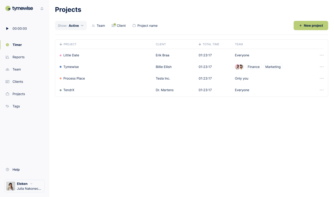Open the Process Place project
This screenshot has width=334, height=197.
pos(74,78)
